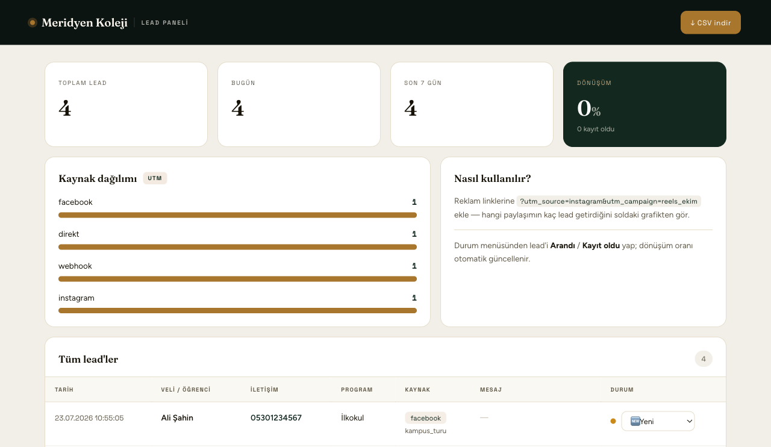Click the date 23.07.2026 10:55:05

tap(89, 418)
